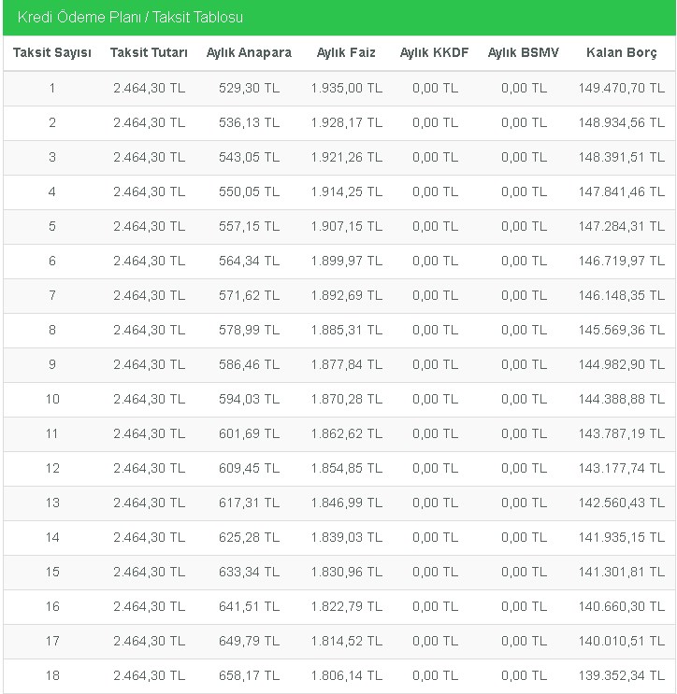Select the Aylık KKDF column header
The width and height of the screenshot is (677, 694).
point(434,52)
